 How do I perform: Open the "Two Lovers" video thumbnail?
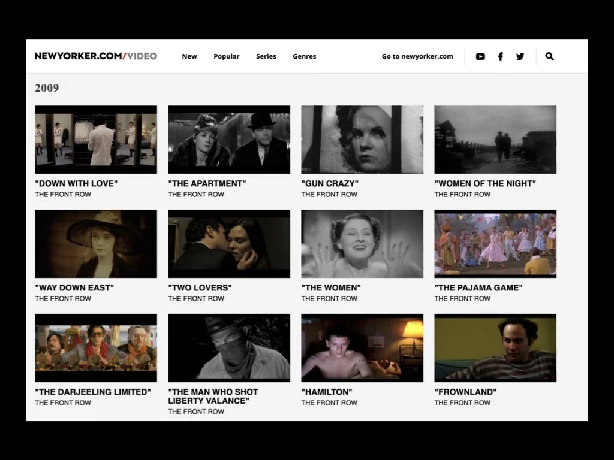click(x=229, y=244)
